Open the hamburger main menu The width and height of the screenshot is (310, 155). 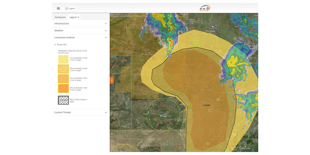tap(58, 8)
